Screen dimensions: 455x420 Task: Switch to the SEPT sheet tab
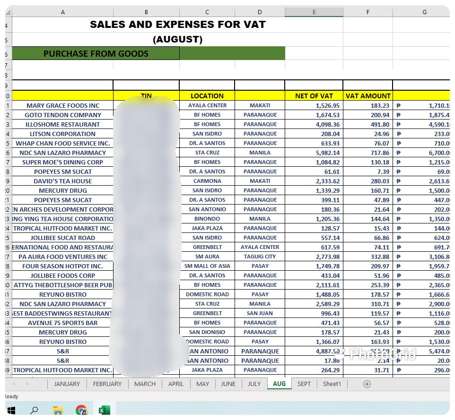[x=304, y=384]
